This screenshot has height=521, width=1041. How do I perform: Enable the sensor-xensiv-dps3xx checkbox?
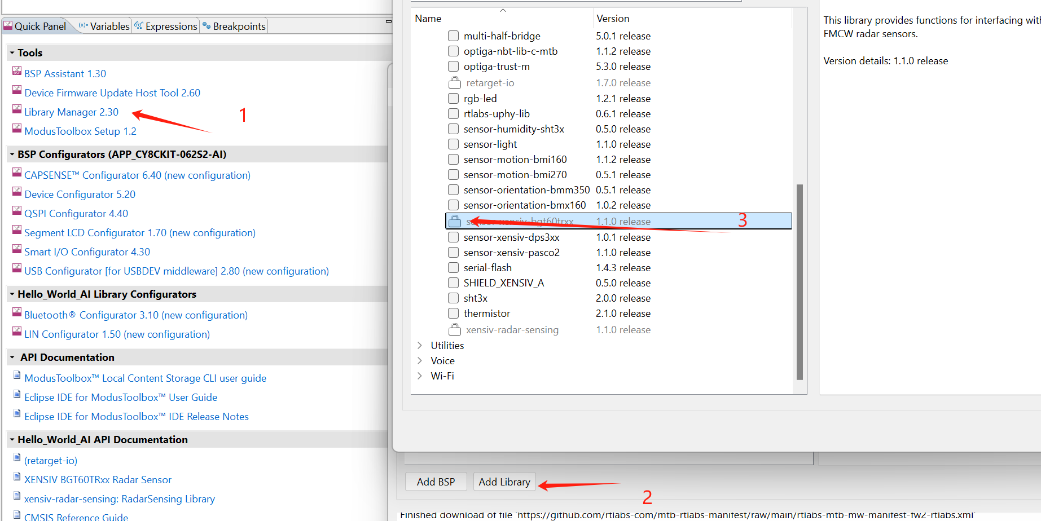point(453,237)
